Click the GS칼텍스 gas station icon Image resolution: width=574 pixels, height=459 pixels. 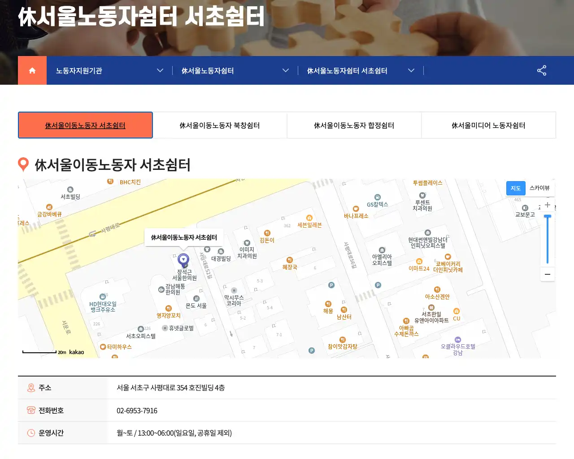pos(378,197)
